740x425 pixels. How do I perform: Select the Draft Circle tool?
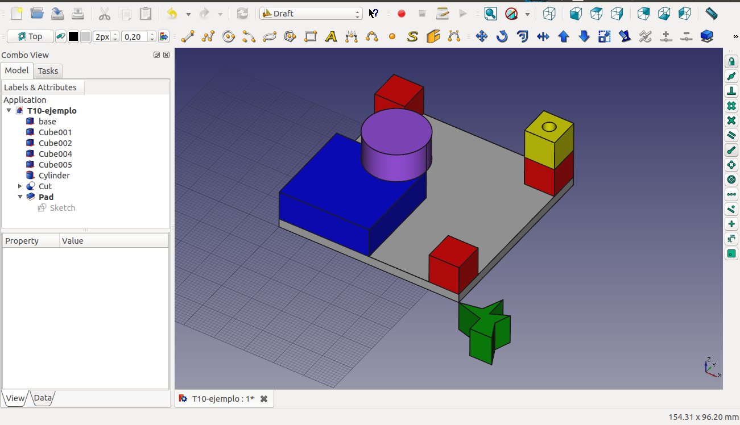click(229, 37)
